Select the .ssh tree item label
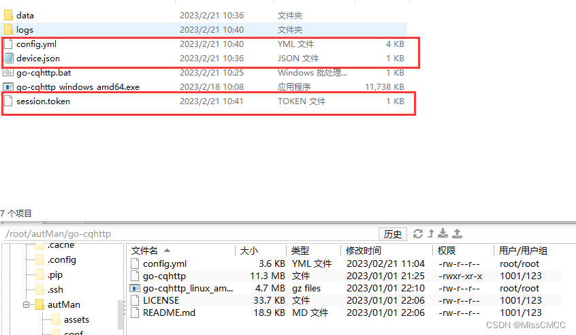Viewport: 576px width, 335px height. [x=55, y=289]
